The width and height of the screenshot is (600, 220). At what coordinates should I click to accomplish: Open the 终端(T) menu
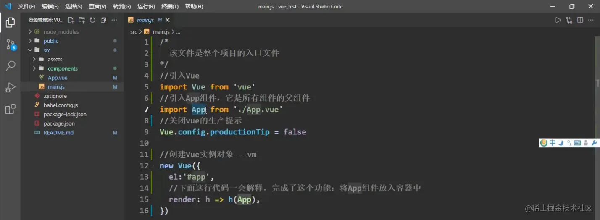click(170, 7)
